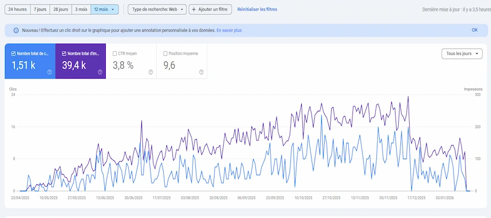Toggle Nombre total de clics checkbox
Screen dimensions: 491x218
(x=13, y=53)
